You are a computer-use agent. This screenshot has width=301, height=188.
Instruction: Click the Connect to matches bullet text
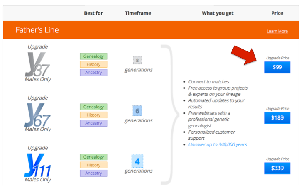coord(208,81)
